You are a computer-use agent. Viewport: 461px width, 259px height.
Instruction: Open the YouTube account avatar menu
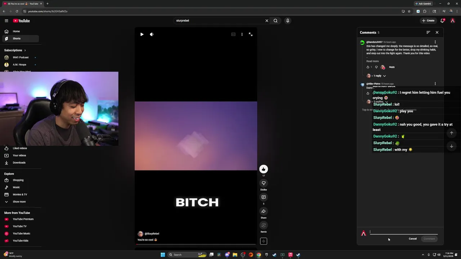click(x=453, y=21)
